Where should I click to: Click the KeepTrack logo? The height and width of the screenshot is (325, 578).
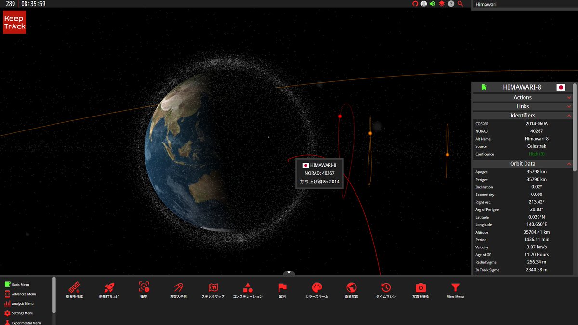click(x=14, y=22)
